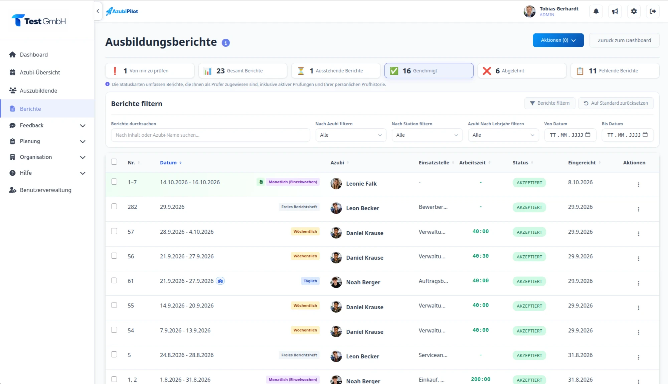The width and height of the screenshot is (668, 384).
Task: Open announcements megaphone icon
Action: 615,11
